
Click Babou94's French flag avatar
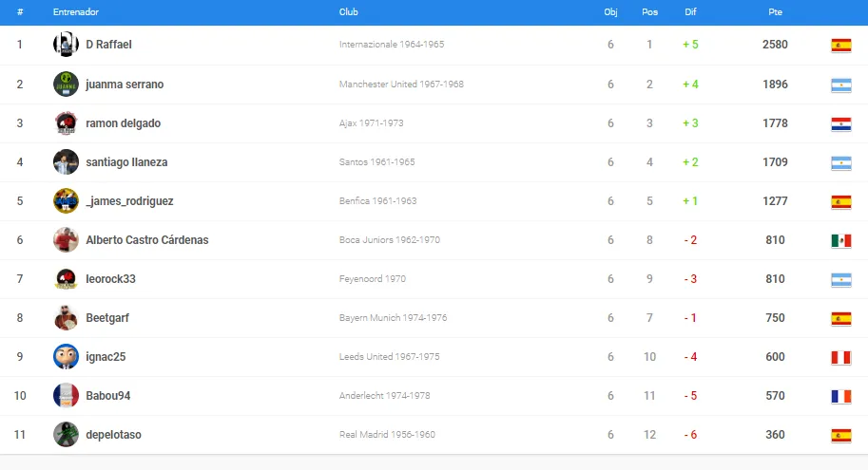click(66, 395)
